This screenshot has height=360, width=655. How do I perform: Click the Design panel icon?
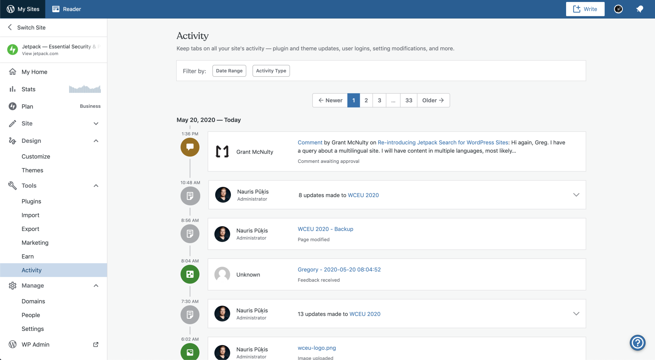(x=12, y=140)
